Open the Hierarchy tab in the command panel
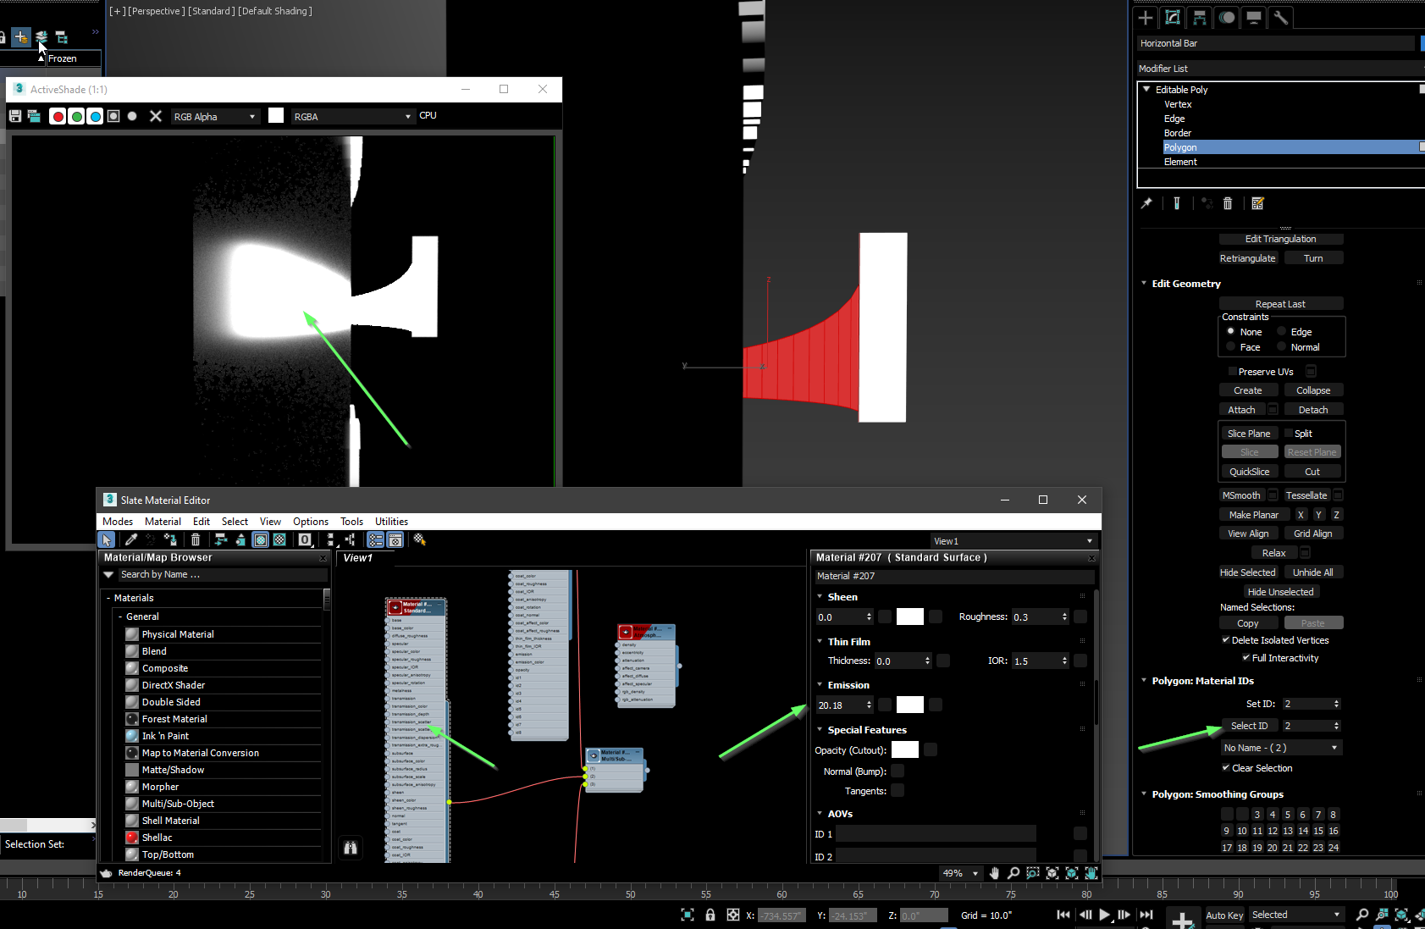Screen dimensions: 1425x929 [x=1200, y=17]
